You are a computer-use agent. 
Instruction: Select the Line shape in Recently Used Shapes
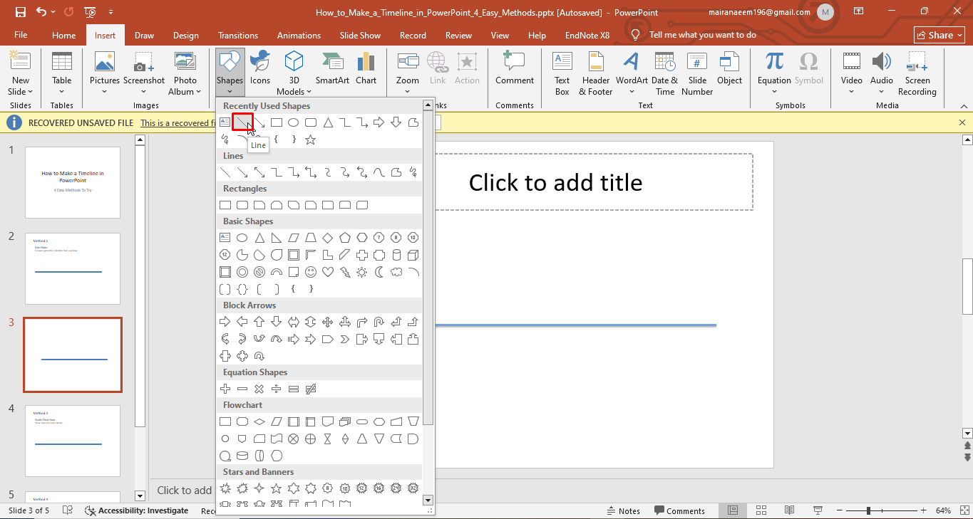point(242,123)
